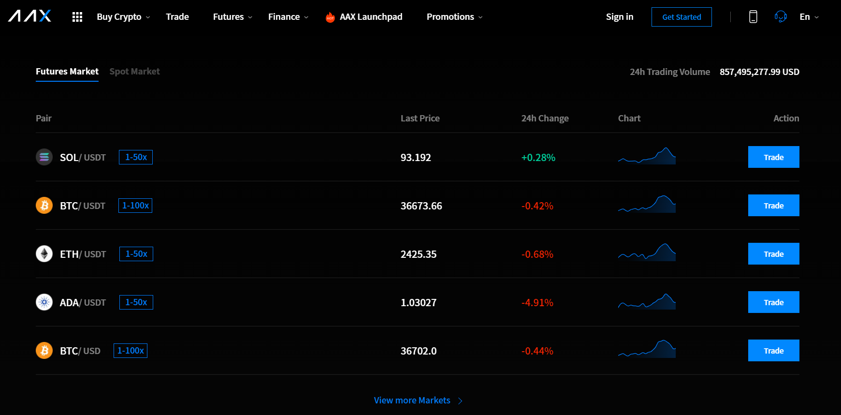Click the 857,495,277.99 USD volume figure
This screenshot has height=415, width=841.
coord(759,72)
